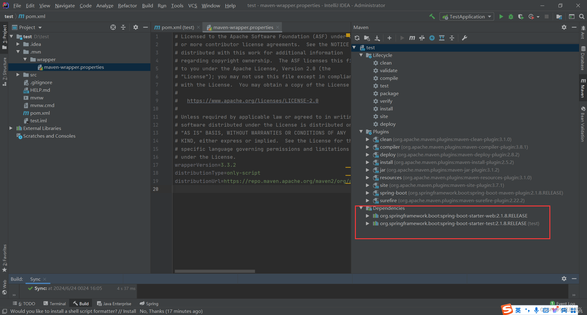The width and height of the screenshot is (587, 315).
Task: Click Search Everywhere magnifier icon
Action: [581, 17]
